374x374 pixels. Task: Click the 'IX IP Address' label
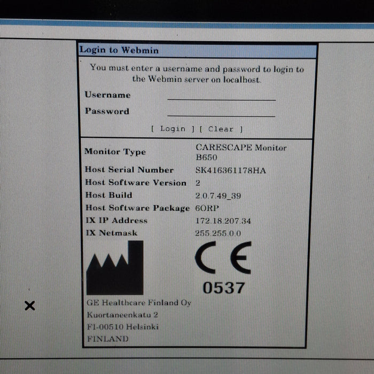(x=116, y=220)
